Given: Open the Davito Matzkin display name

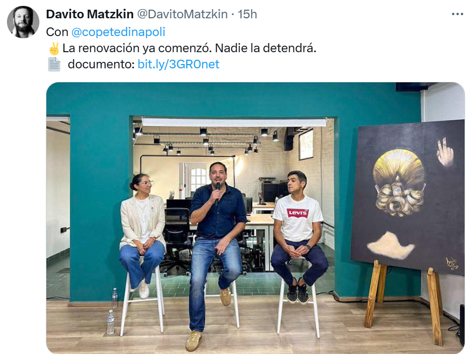Looking at the screenshot, I should click(89, 14).
